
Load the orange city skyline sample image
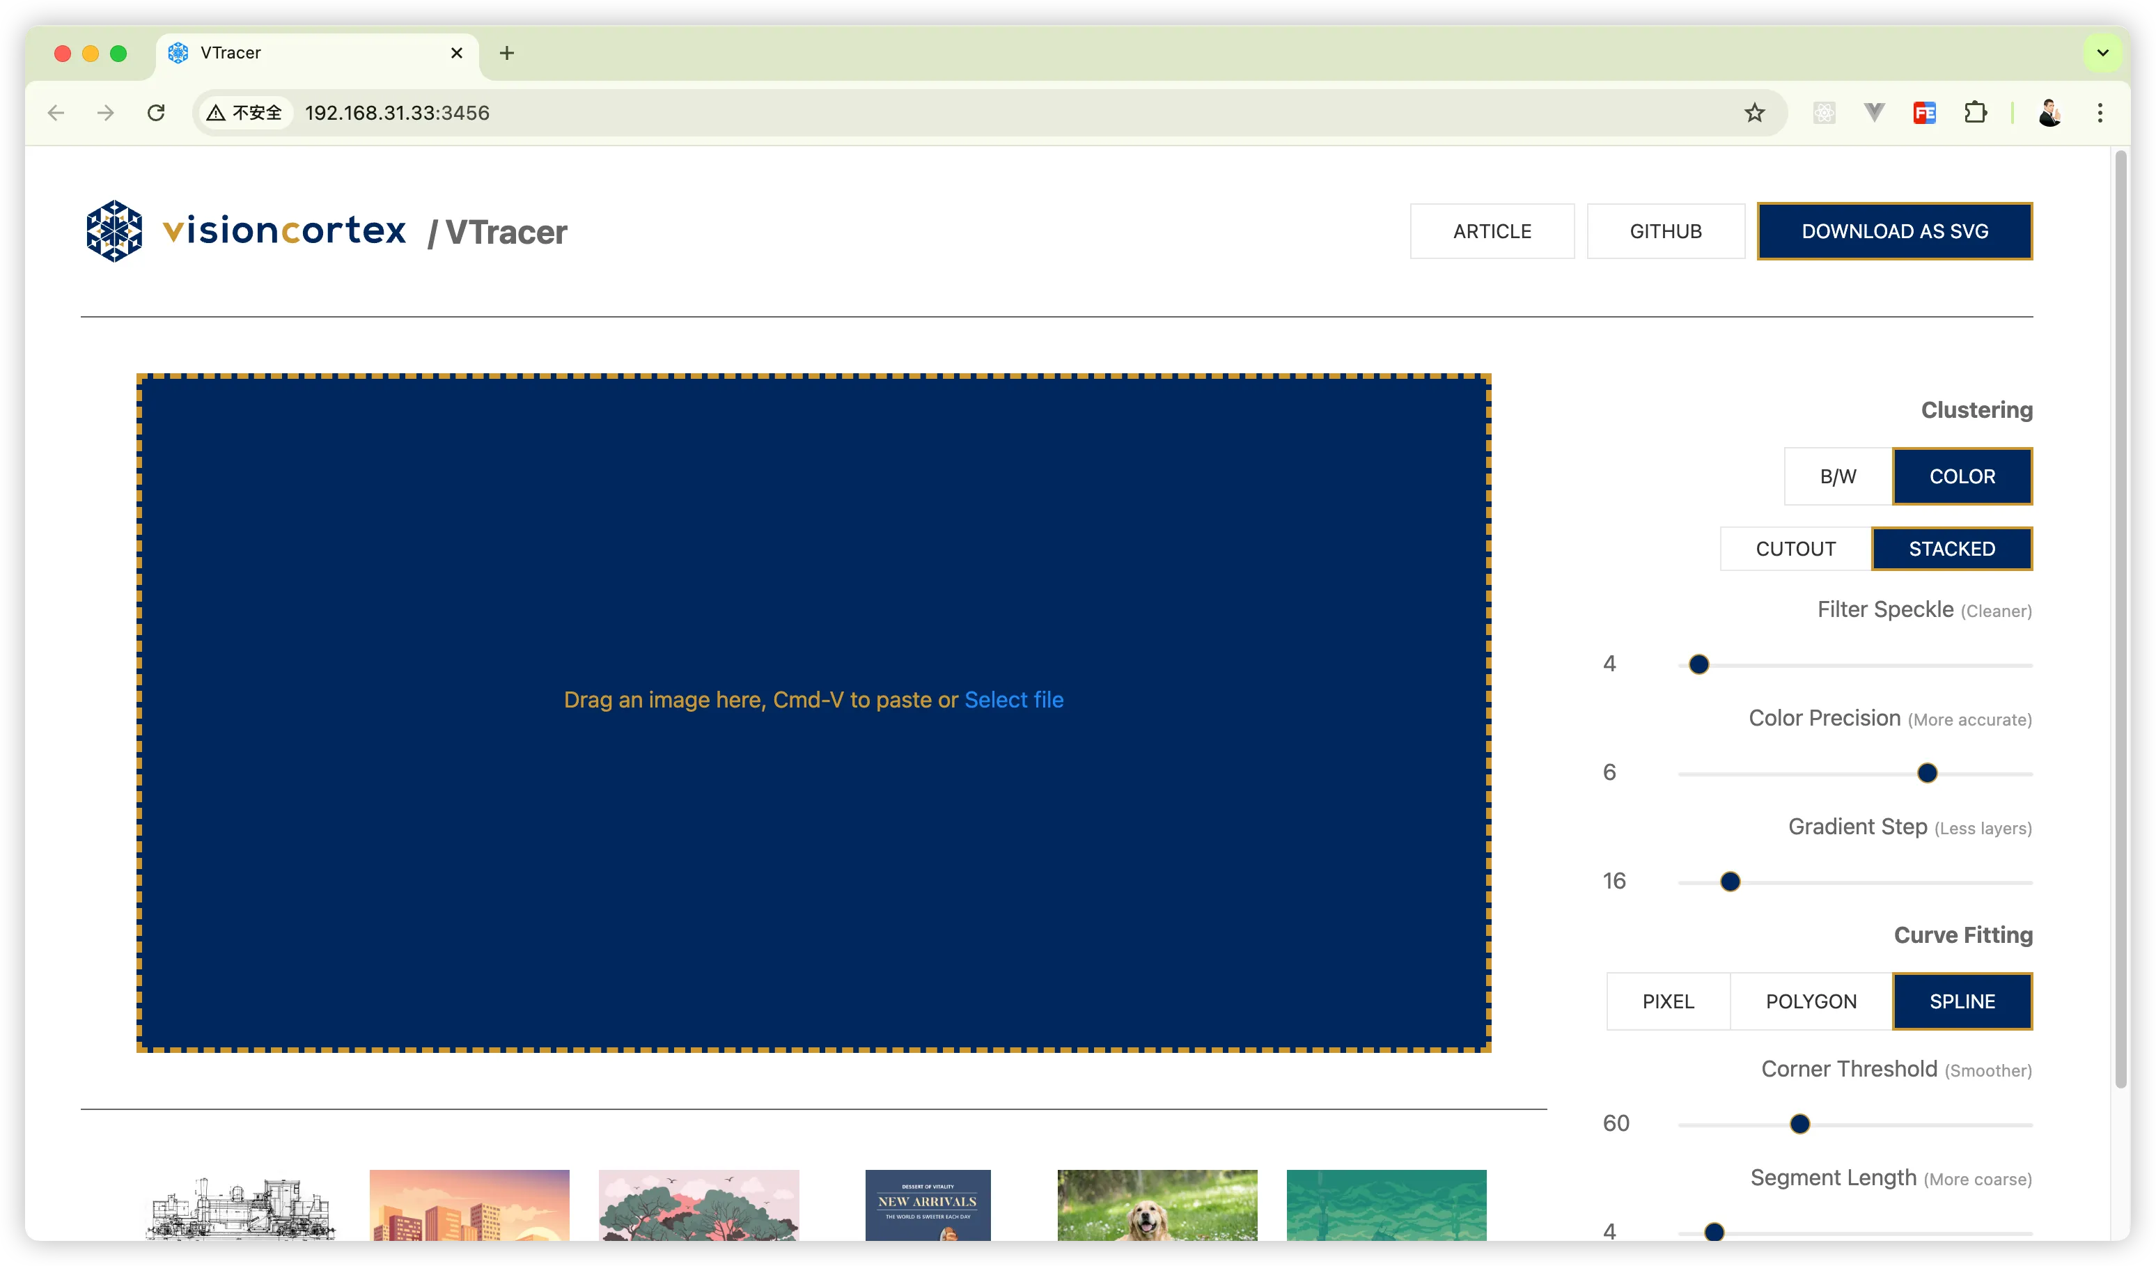[x=469, y=1205]
